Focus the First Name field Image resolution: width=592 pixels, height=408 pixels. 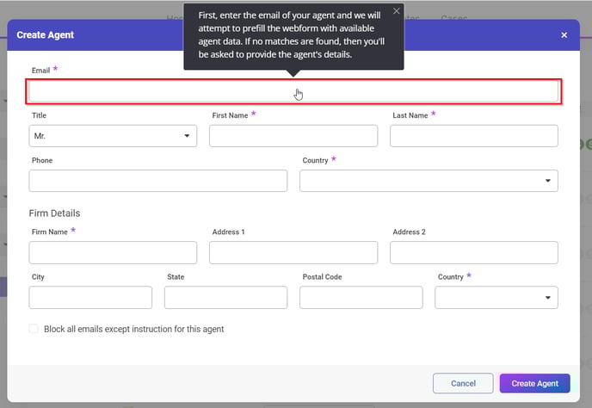[293, 136]
